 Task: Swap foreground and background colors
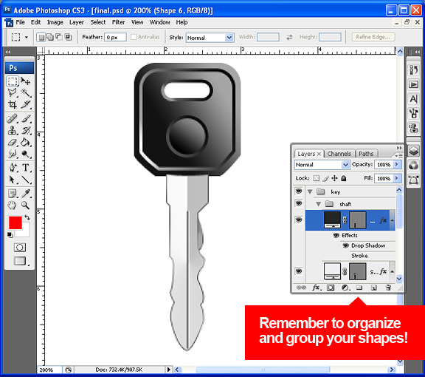click(x=27, y=217)
